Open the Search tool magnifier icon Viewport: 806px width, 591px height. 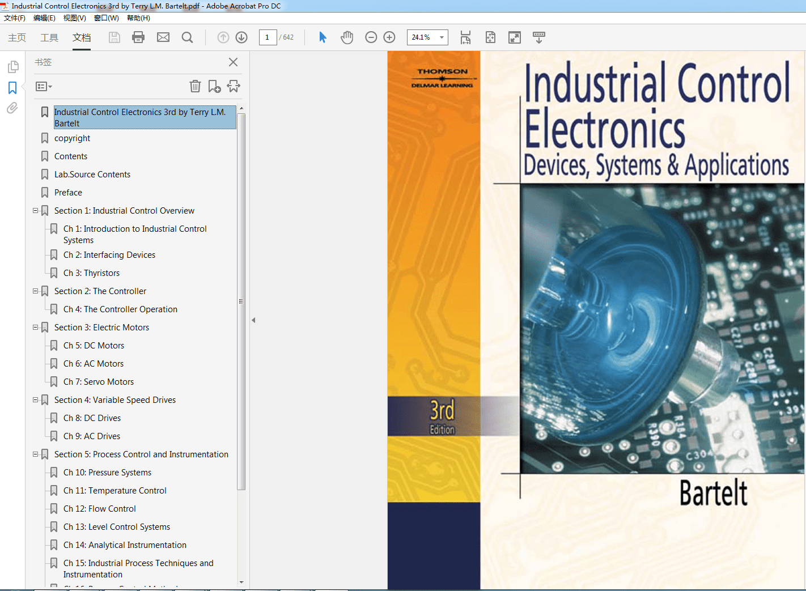[187, 37]
